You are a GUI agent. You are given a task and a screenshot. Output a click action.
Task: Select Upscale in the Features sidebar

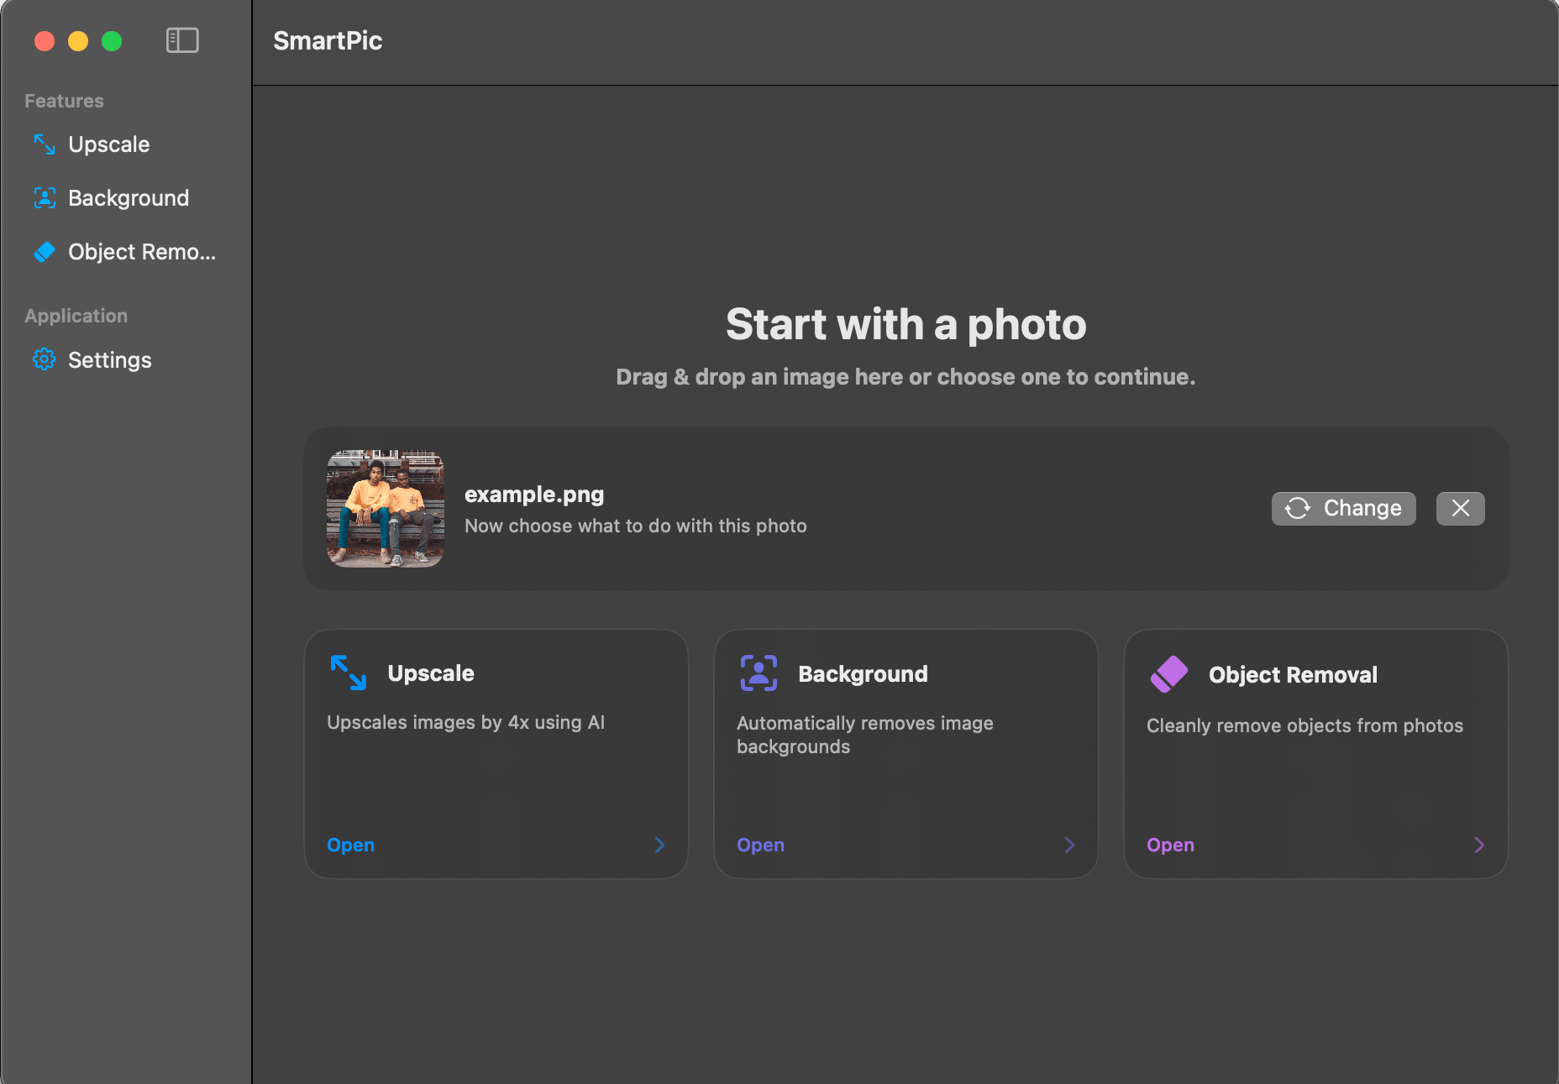point(109,144)
